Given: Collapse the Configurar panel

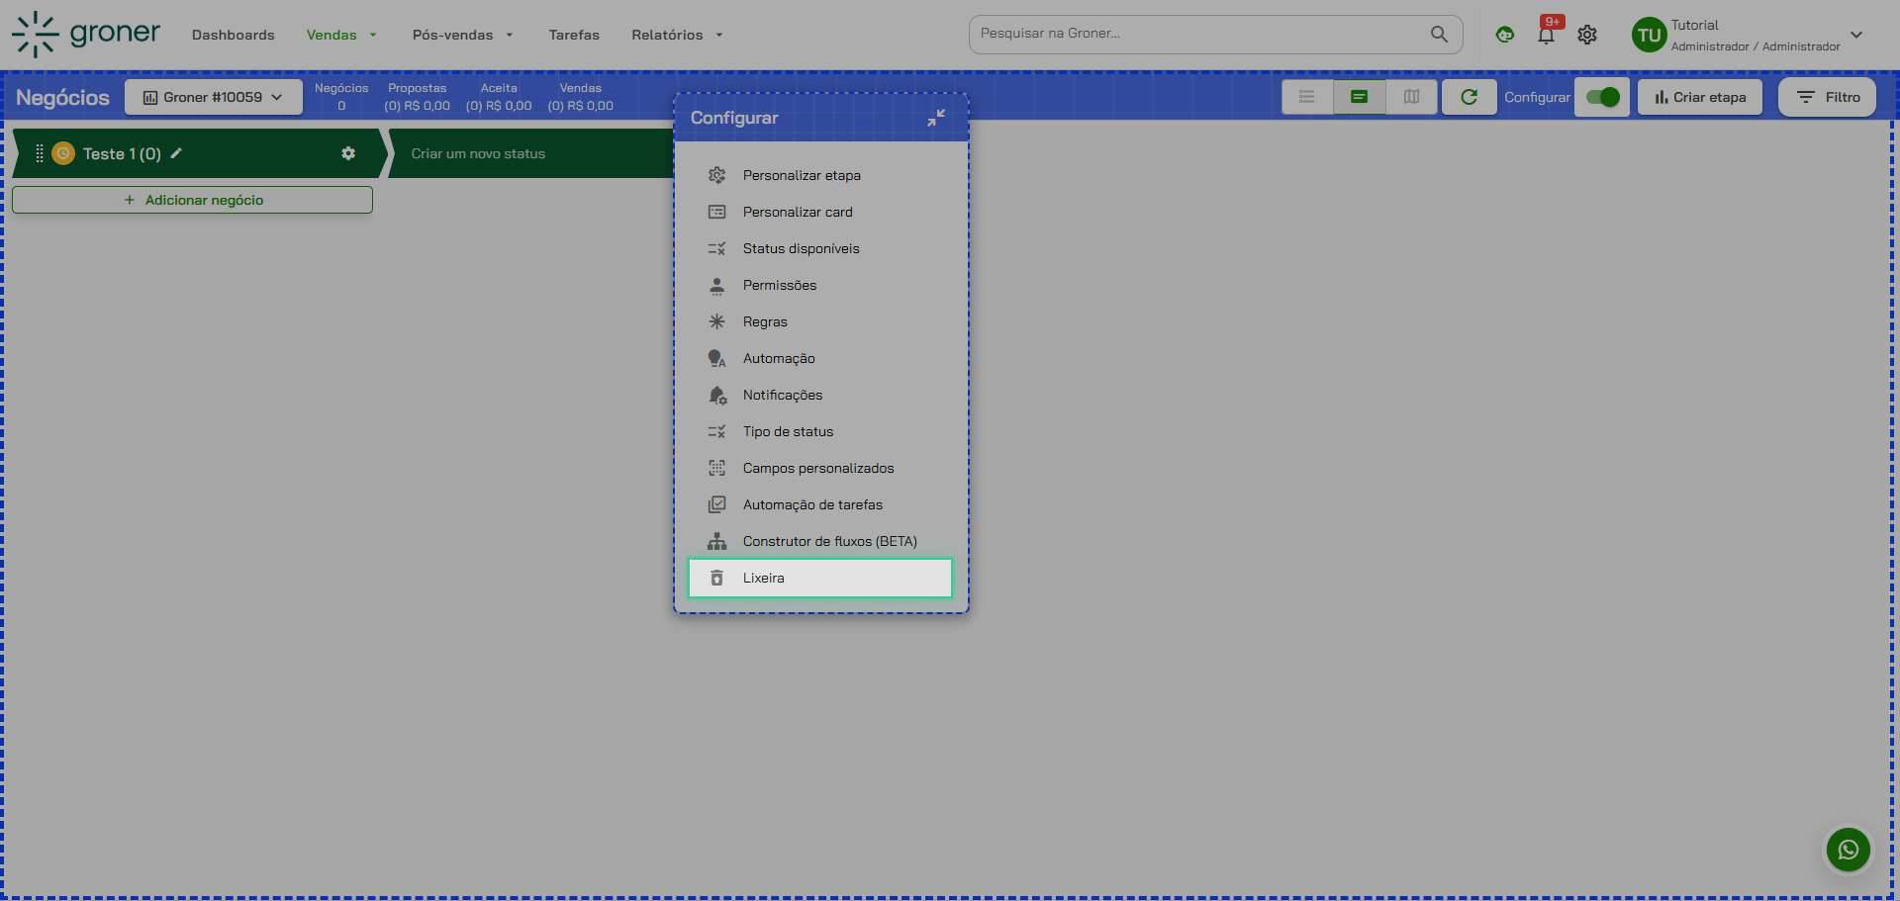Looking at the screenshot, I should (936, 118).
